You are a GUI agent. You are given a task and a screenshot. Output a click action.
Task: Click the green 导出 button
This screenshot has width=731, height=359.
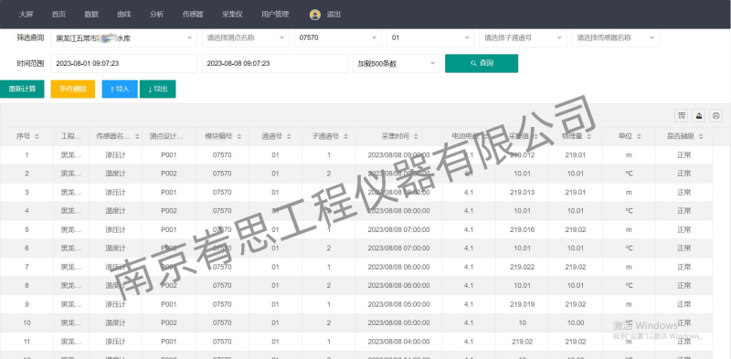[157, 89]
